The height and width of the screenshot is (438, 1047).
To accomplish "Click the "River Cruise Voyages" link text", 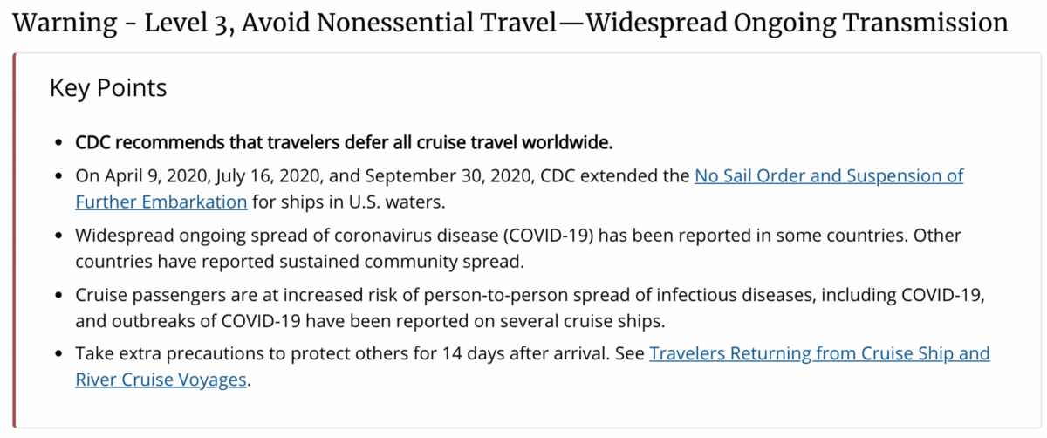I will [161, 380].
